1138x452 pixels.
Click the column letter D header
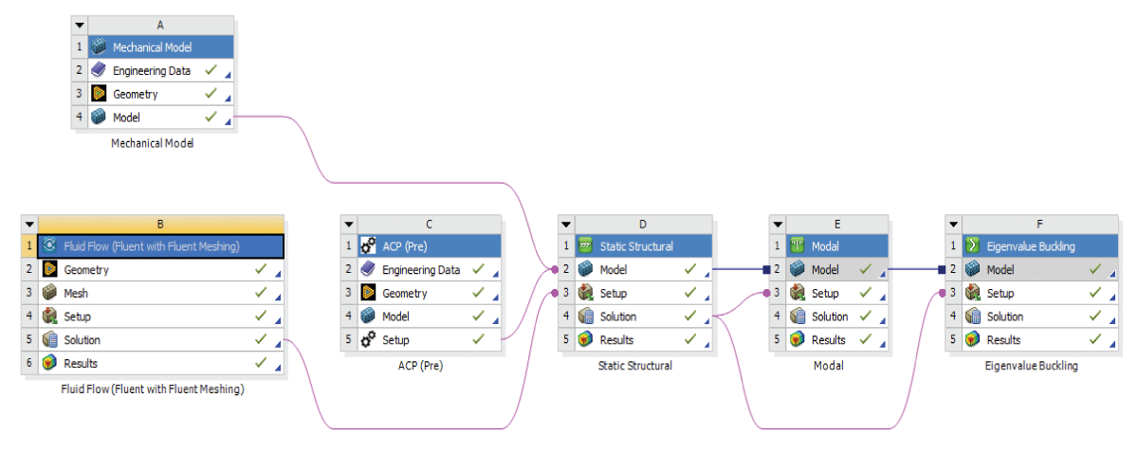pos(643,225)
